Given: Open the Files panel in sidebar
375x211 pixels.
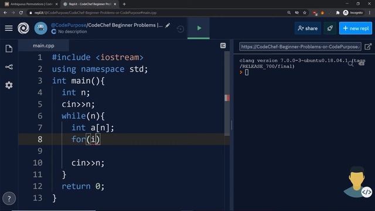Looking at the screenshot, I should point(9,49).
